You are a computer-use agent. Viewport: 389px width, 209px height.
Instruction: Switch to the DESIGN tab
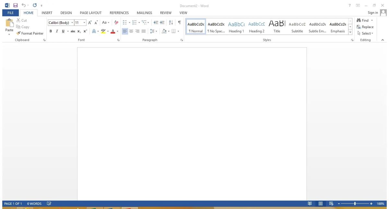coord(66,13)
